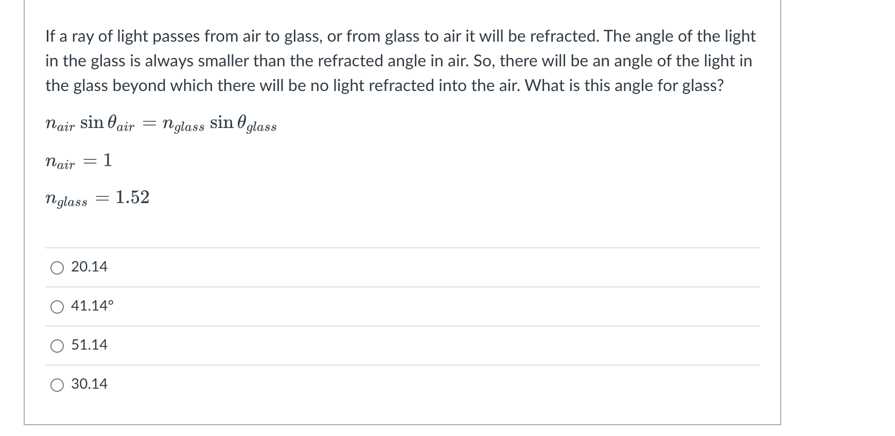Viewport: 895px width, 436px height.
Task: Click the divider below option 20.14
Action: [x=401, y=286]
